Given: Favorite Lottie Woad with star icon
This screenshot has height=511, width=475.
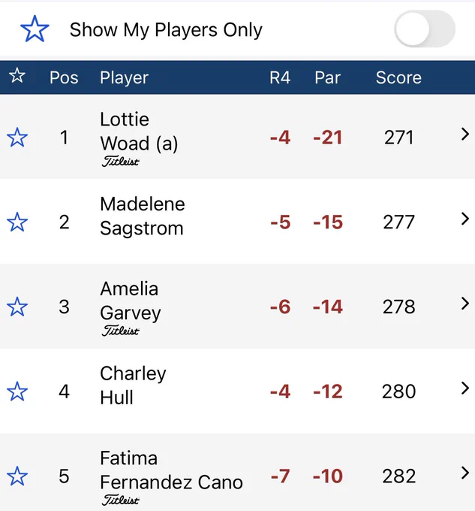Looking at the screenshot, I should 17,138.
